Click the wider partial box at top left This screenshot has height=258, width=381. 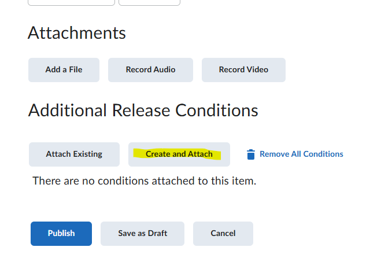click(x=71, y=2)
